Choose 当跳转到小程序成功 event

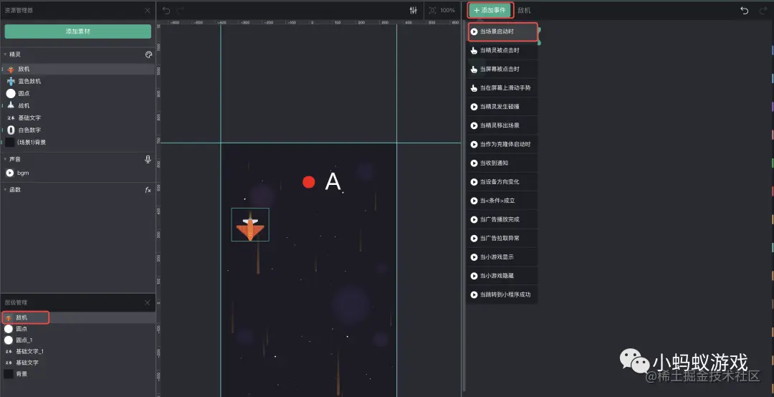[x=502, y=295]
